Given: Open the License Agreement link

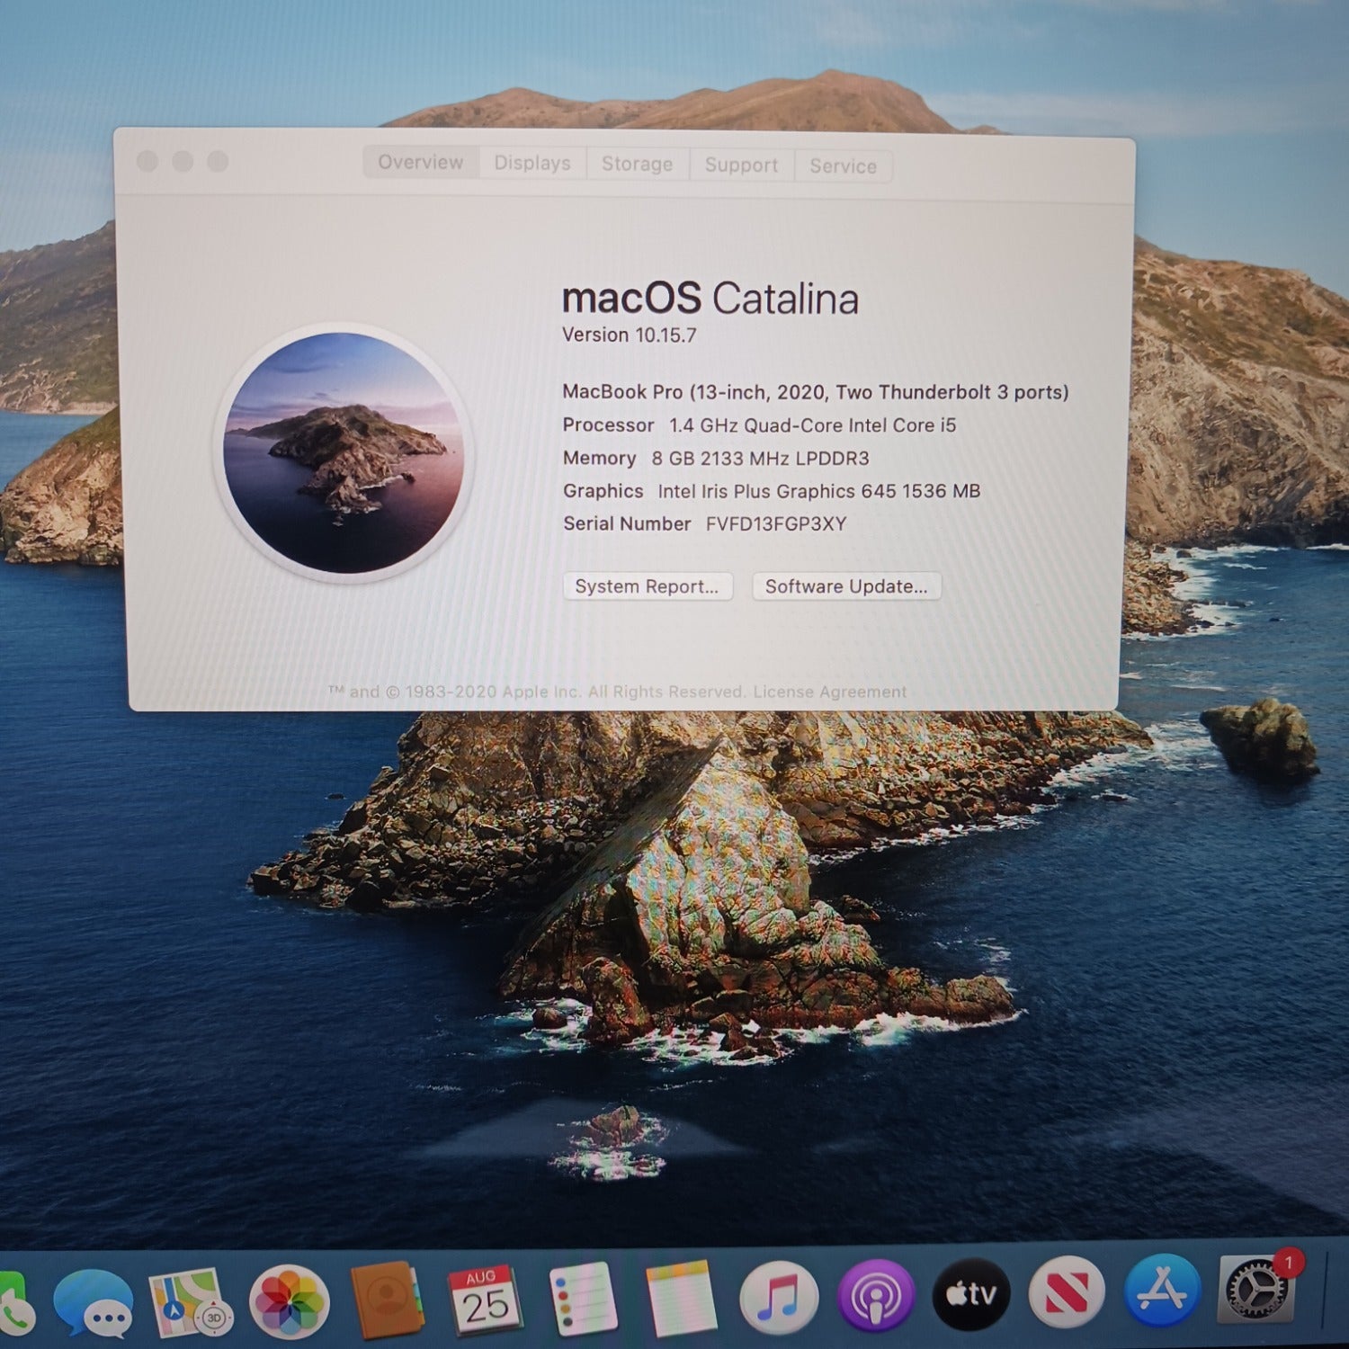Looking at the screenshot, I should (x=830, y=692).
